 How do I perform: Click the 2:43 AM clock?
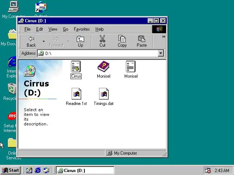[222, 170]
